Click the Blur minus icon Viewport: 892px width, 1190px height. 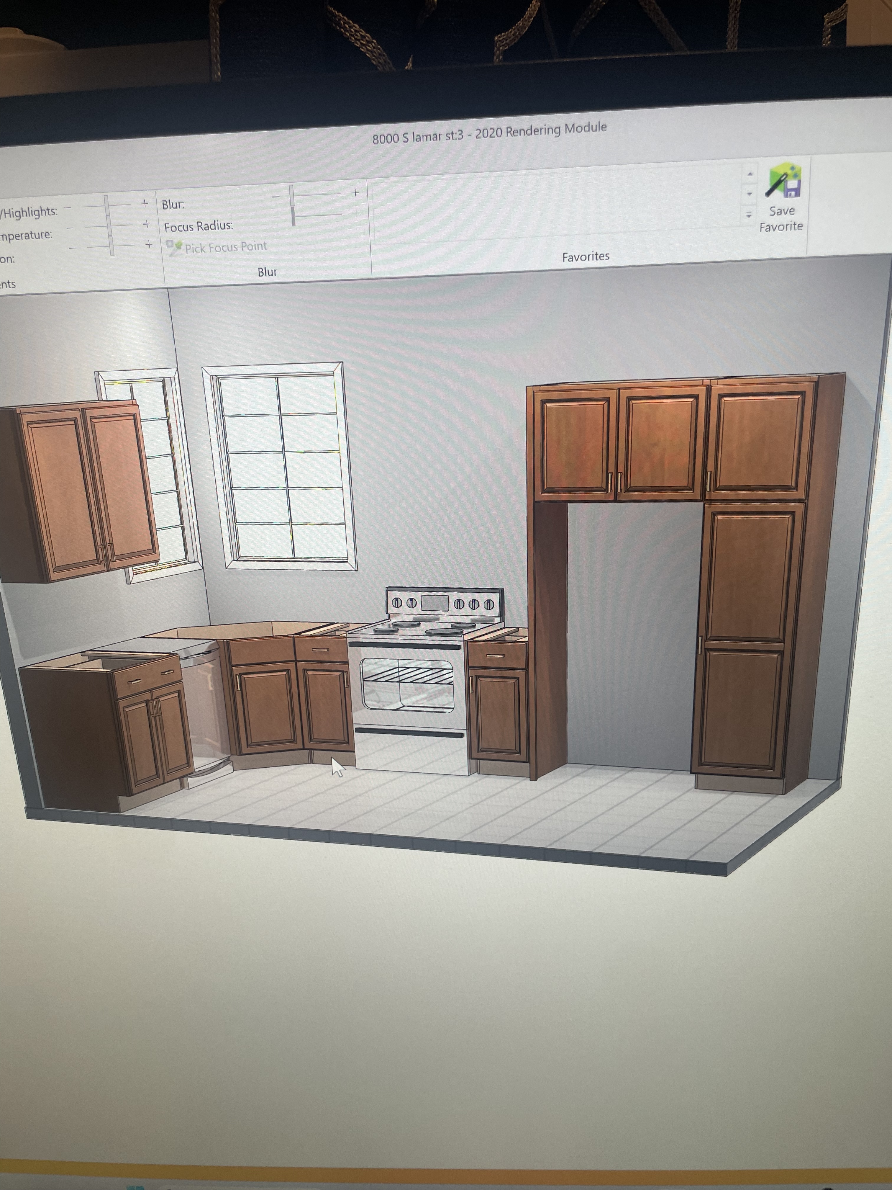pyautogui.click(x=276, y=197)
